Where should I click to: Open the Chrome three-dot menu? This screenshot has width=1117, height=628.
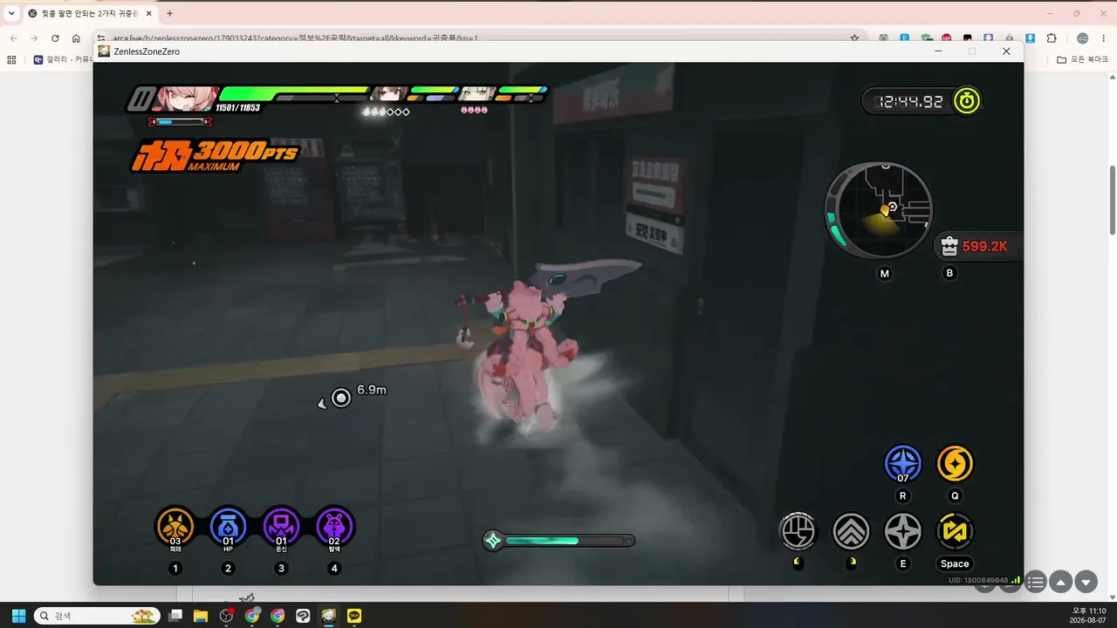(1104, 38)
